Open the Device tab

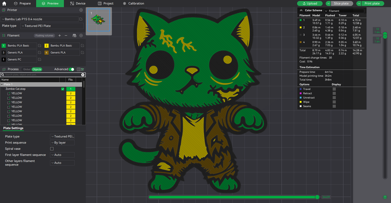78,3
